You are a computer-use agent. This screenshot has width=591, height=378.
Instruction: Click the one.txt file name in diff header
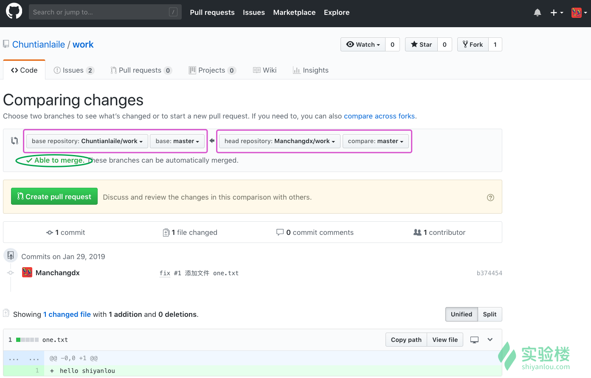pos(55,340)
